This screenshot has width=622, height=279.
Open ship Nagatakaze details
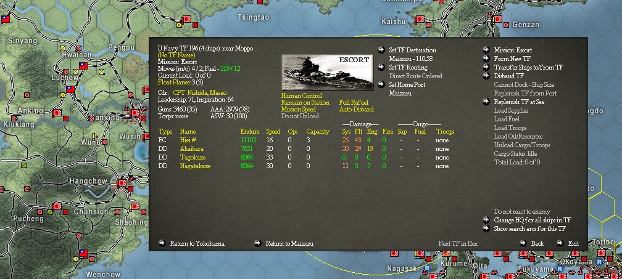tap(195, 166)
